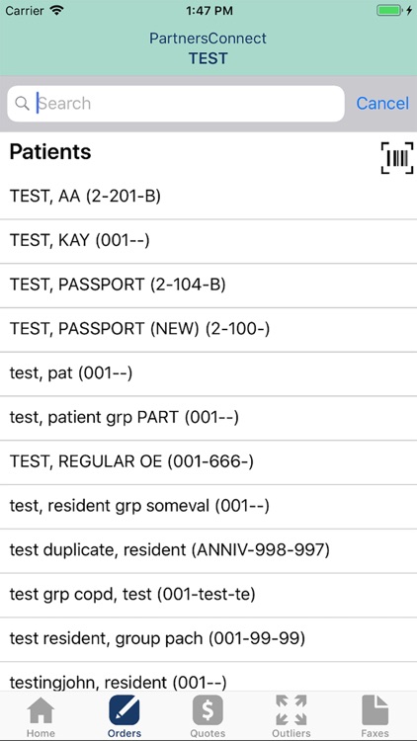Viewport: 417px width, 741px height.
Task: Cancel the patient search
Action: 382,103
